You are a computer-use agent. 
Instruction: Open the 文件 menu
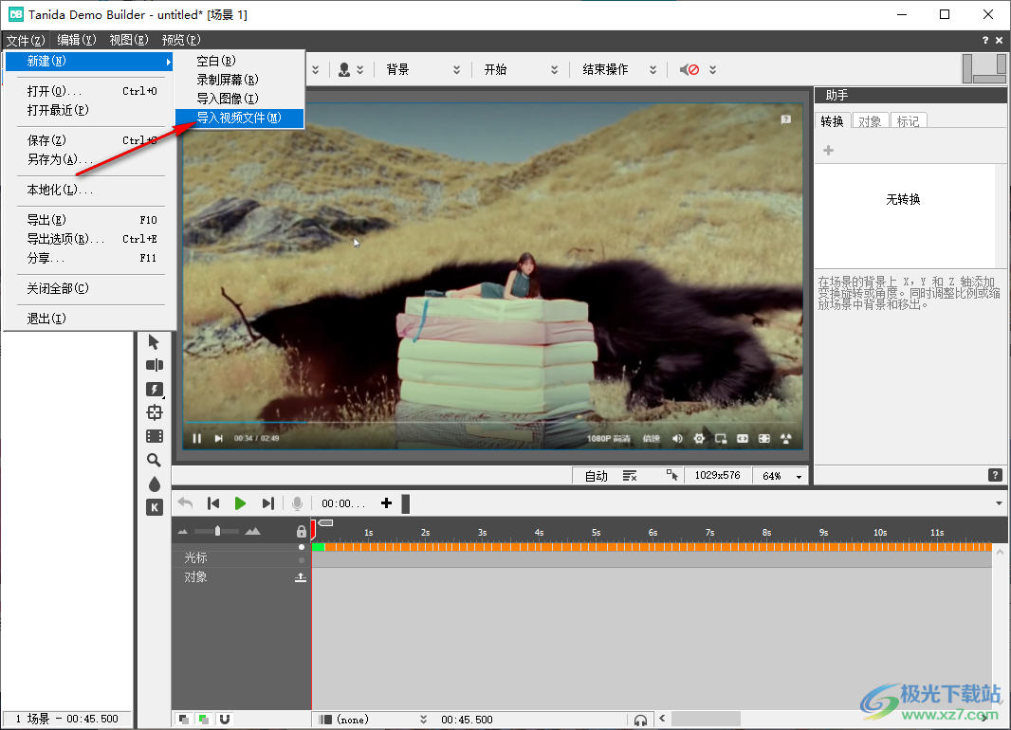point(26,40)
